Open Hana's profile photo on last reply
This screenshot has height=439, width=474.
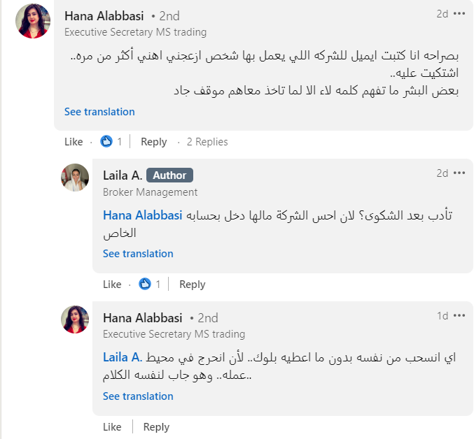75,320
